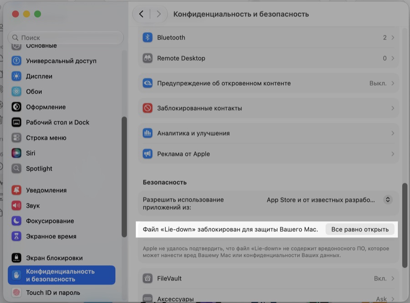Click the main pane vertical scrollbar
This screenshot has height=303, width=410.
(405, 225)
